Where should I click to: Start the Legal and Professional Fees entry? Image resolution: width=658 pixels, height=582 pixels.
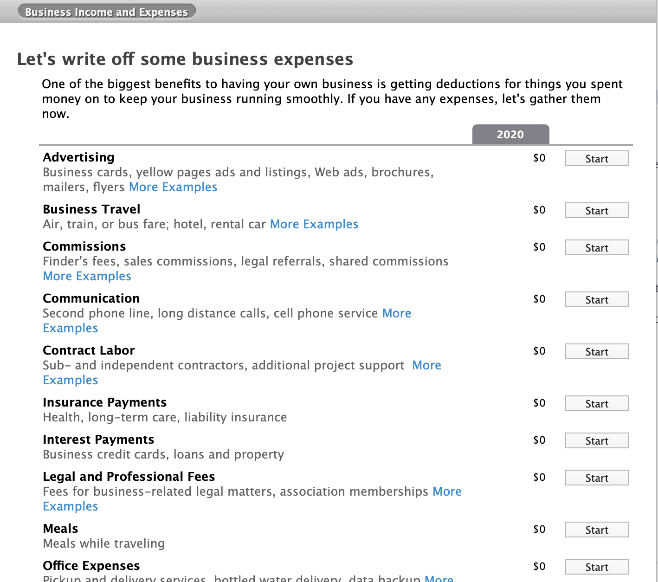point(597,478)
